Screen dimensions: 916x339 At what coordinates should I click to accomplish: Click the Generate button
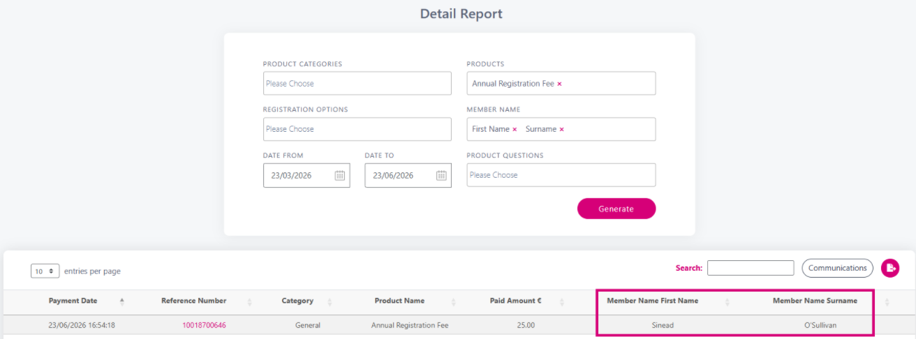click(616, 209)
